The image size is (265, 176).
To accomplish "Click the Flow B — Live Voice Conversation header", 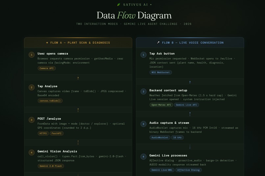I will click(x=190, y=43).
